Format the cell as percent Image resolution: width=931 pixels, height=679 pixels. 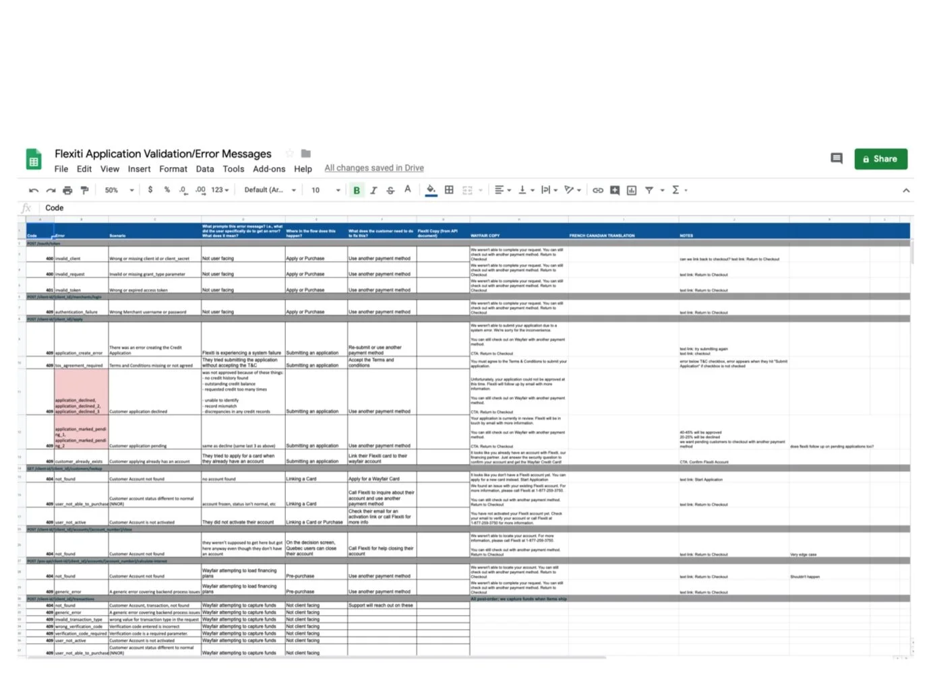coord(167,190)
